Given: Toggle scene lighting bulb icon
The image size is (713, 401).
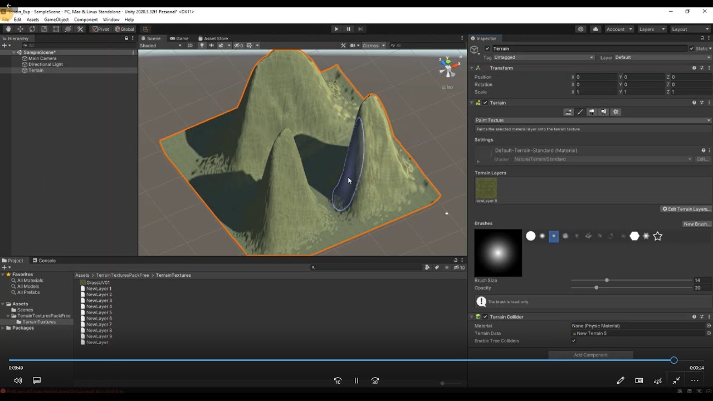Looking at the screenshot, I should 202,46.
